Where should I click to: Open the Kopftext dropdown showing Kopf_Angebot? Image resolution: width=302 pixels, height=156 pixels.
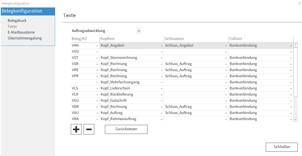(161, 45)
